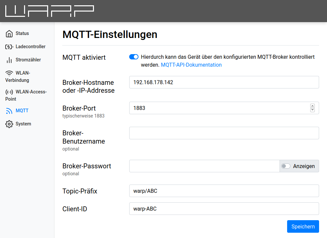Click into the Broker-Benutzername field
The width and height of the screenshot is (327, 238).
click(x=224, y=133)
